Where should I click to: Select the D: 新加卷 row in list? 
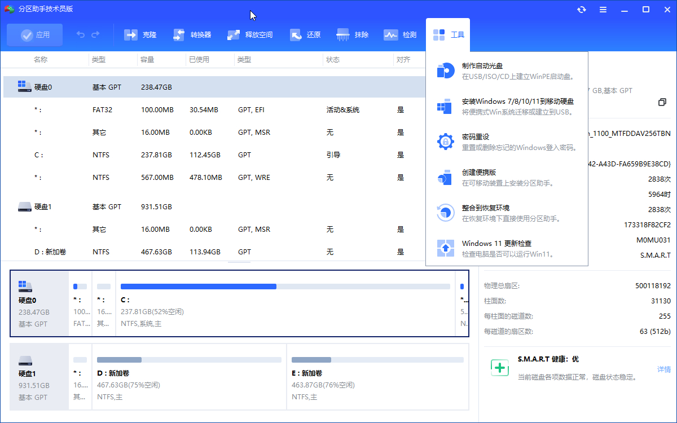(x=214, y=252)
